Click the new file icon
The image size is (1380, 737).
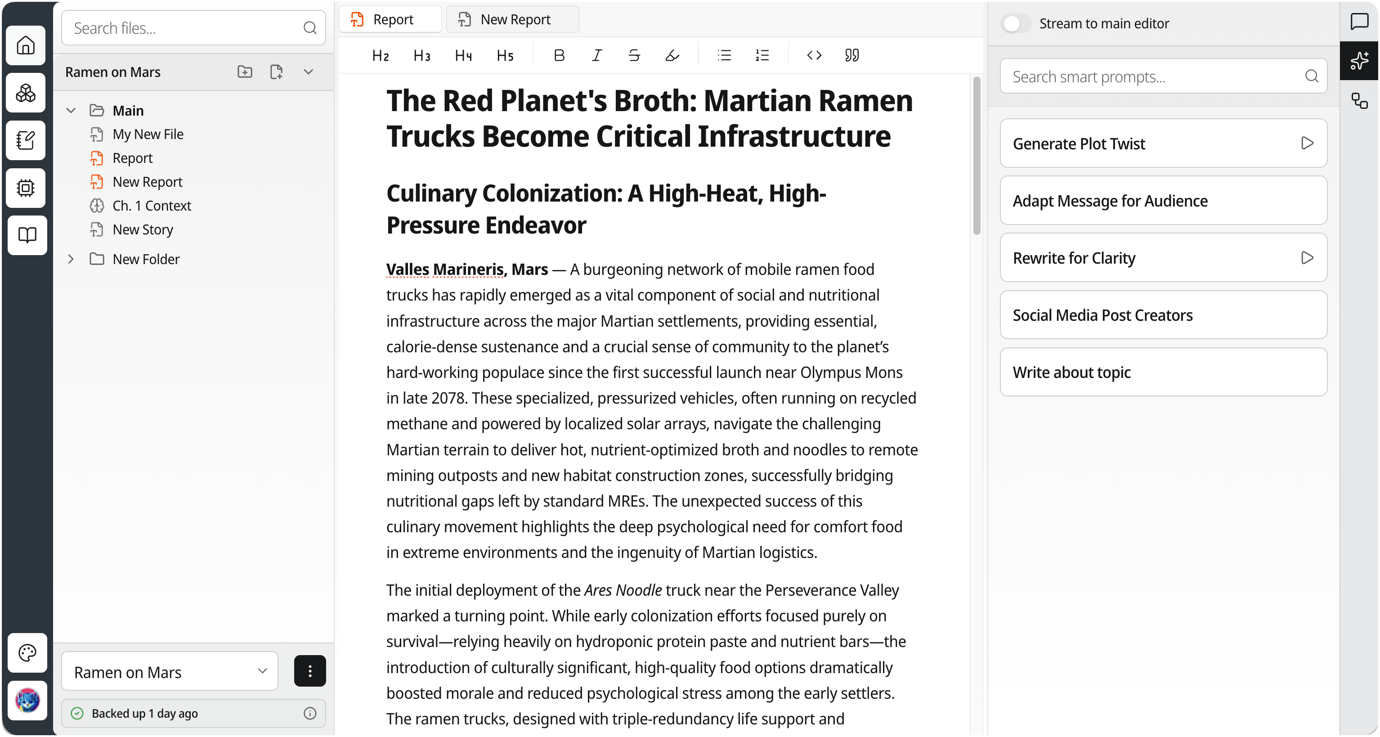pos(277,72)
